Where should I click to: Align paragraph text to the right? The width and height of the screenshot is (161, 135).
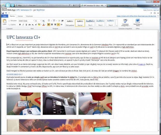[x=55, y=24]
